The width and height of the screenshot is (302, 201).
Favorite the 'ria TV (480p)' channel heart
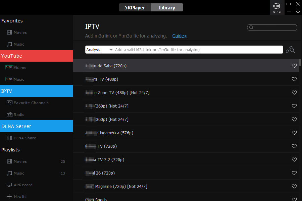coord(294,79)
